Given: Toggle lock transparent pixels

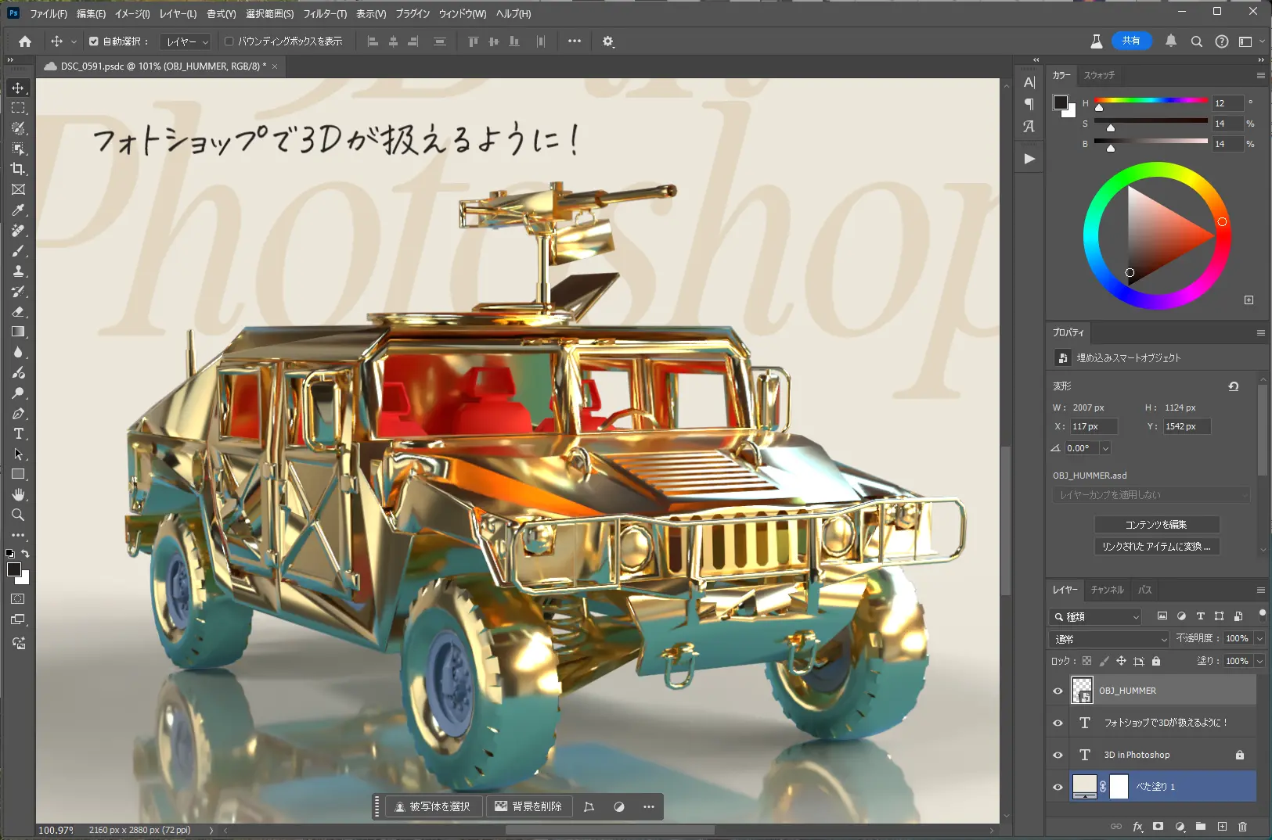Looking at the screenshot, I should tap(1087, 661).
